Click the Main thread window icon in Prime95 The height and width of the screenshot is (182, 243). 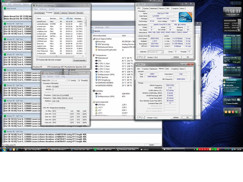click(5, 8)
